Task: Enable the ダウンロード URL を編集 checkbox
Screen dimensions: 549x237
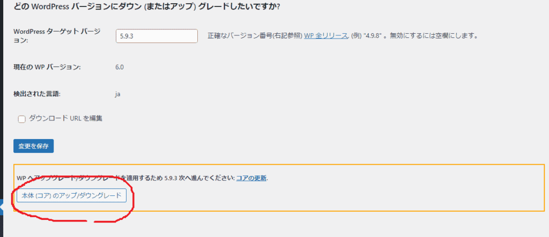Action: (x=21, y=119)
